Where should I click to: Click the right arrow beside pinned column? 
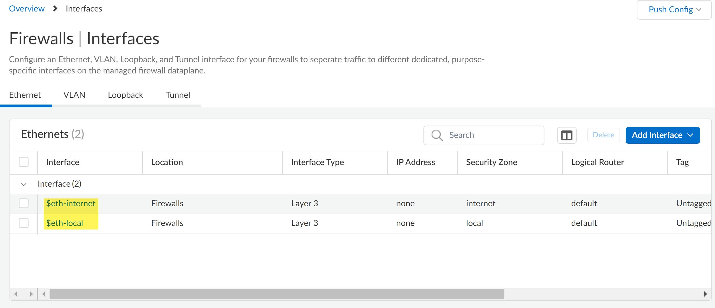point(31,294)
